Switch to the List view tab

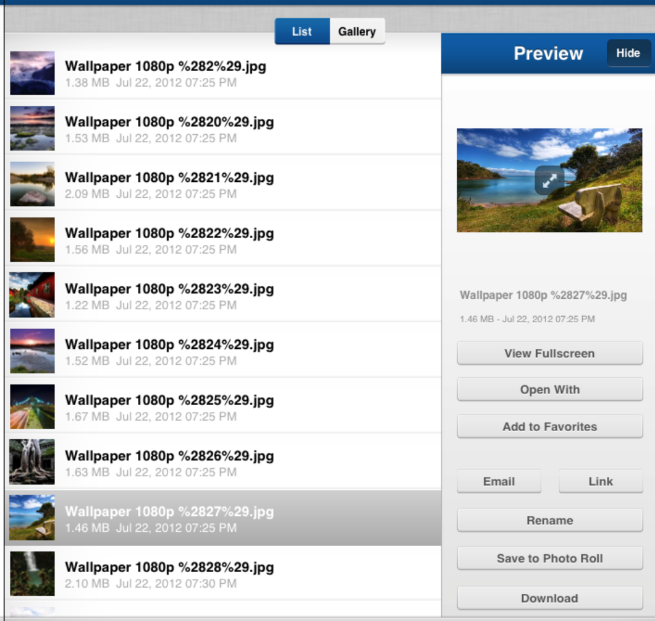[302, 32]
